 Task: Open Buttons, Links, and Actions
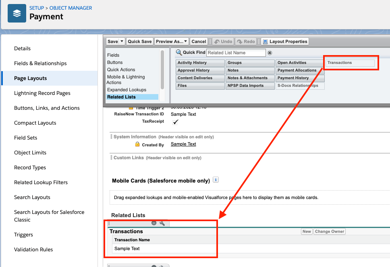point(47,108)
